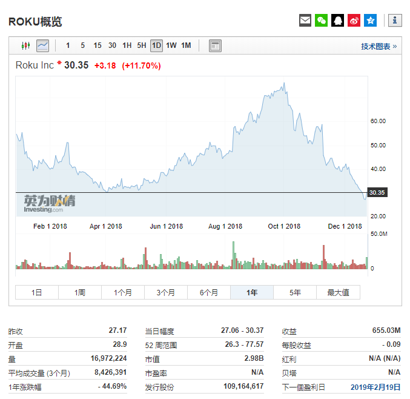Select the 1周 range tab
This screenshot has width=410, height=399.
click(x=80, y=292)
